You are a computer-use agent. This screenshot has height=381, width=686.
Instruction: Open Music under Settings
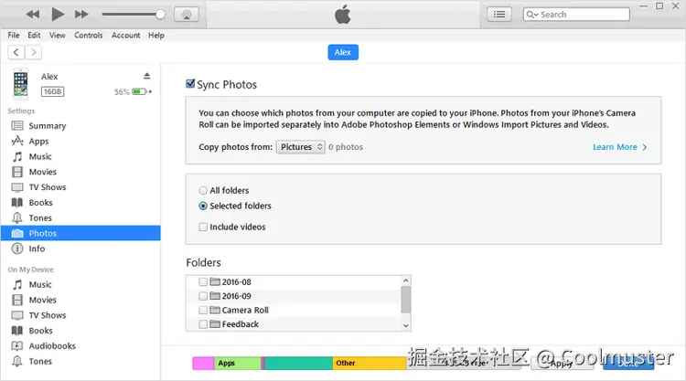tap(80, 156)
